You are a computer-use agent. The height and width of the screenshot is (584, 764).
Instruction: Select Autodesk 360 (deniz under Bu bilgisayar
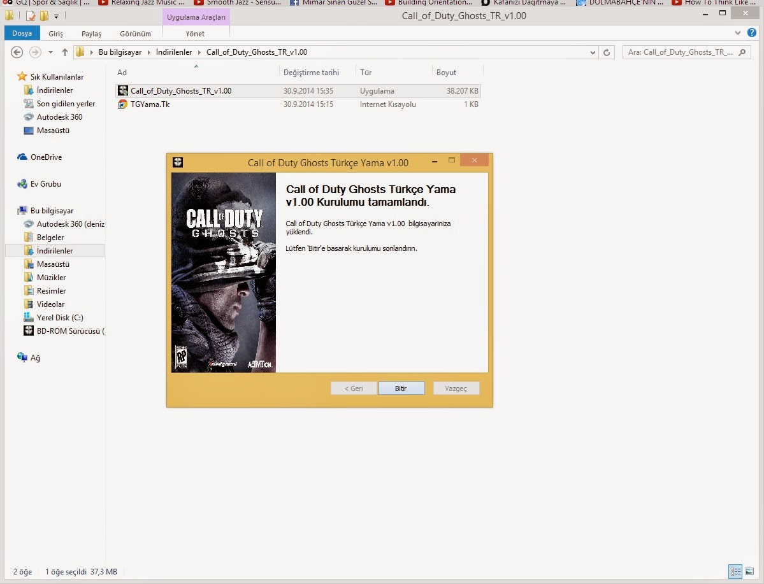[x=71, y=224]
